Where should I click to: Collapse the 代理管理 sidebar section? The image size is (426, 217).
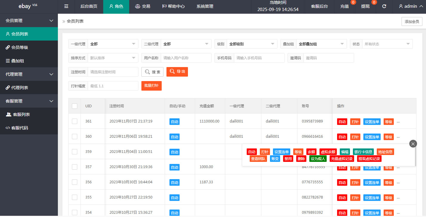tap(29, 74)
